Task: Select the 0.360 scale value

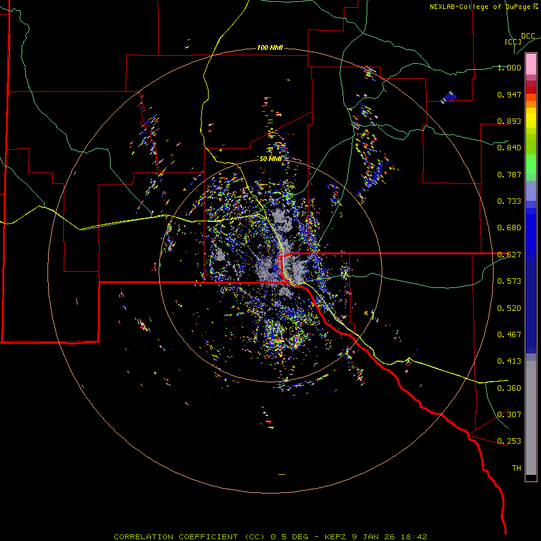Action: (x=509, y=388)
